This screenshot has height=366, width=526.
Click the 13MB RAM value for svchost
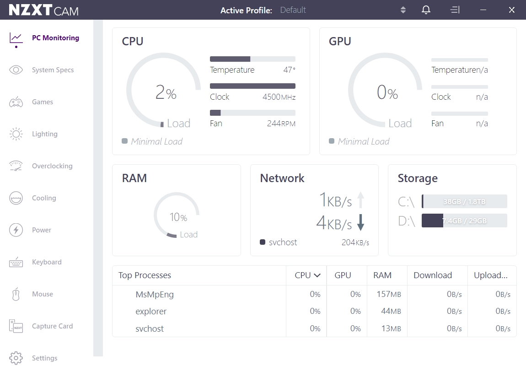391,328
